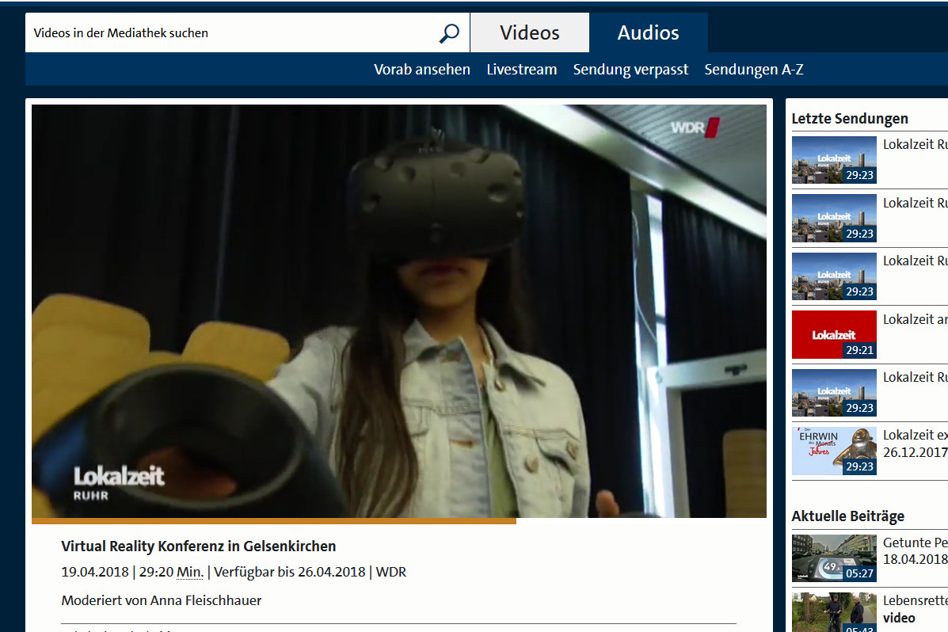The image size is (948, 632).
Task: Open the red Lokalzeit thumbnail with 29:21
Action: [x=834, y=334]
